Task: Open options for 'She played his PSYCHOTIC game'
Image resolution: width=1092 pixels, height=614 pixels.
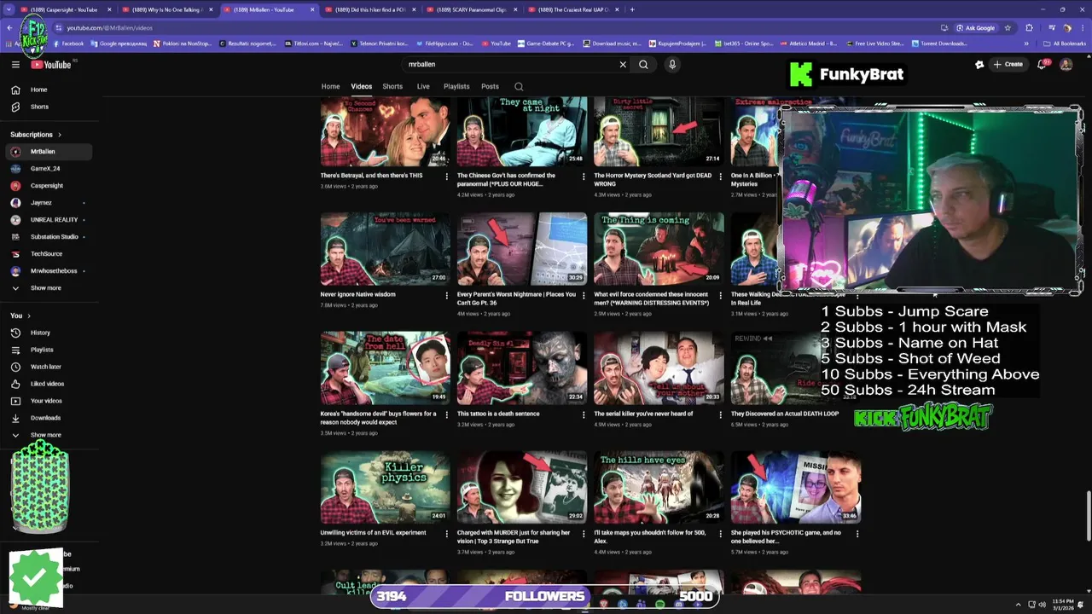Action: pos(857,535)
